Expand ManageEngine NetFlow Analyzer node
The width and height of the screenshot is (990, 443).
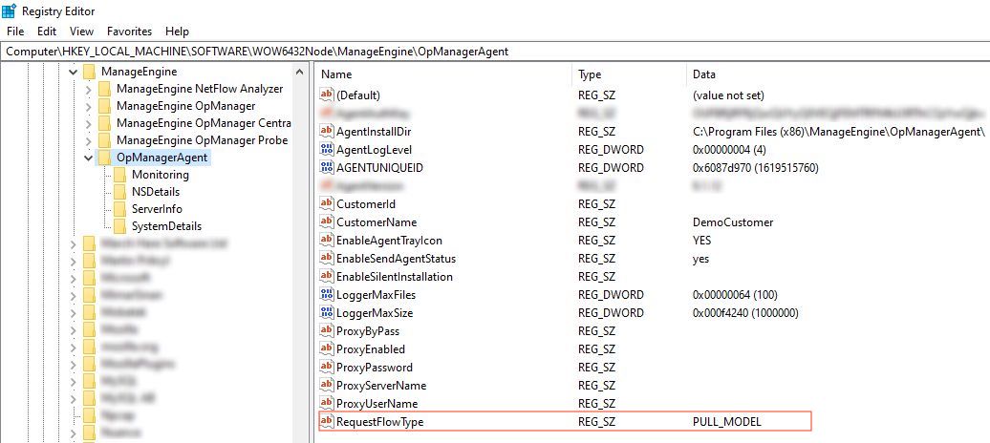pos(89,89)
